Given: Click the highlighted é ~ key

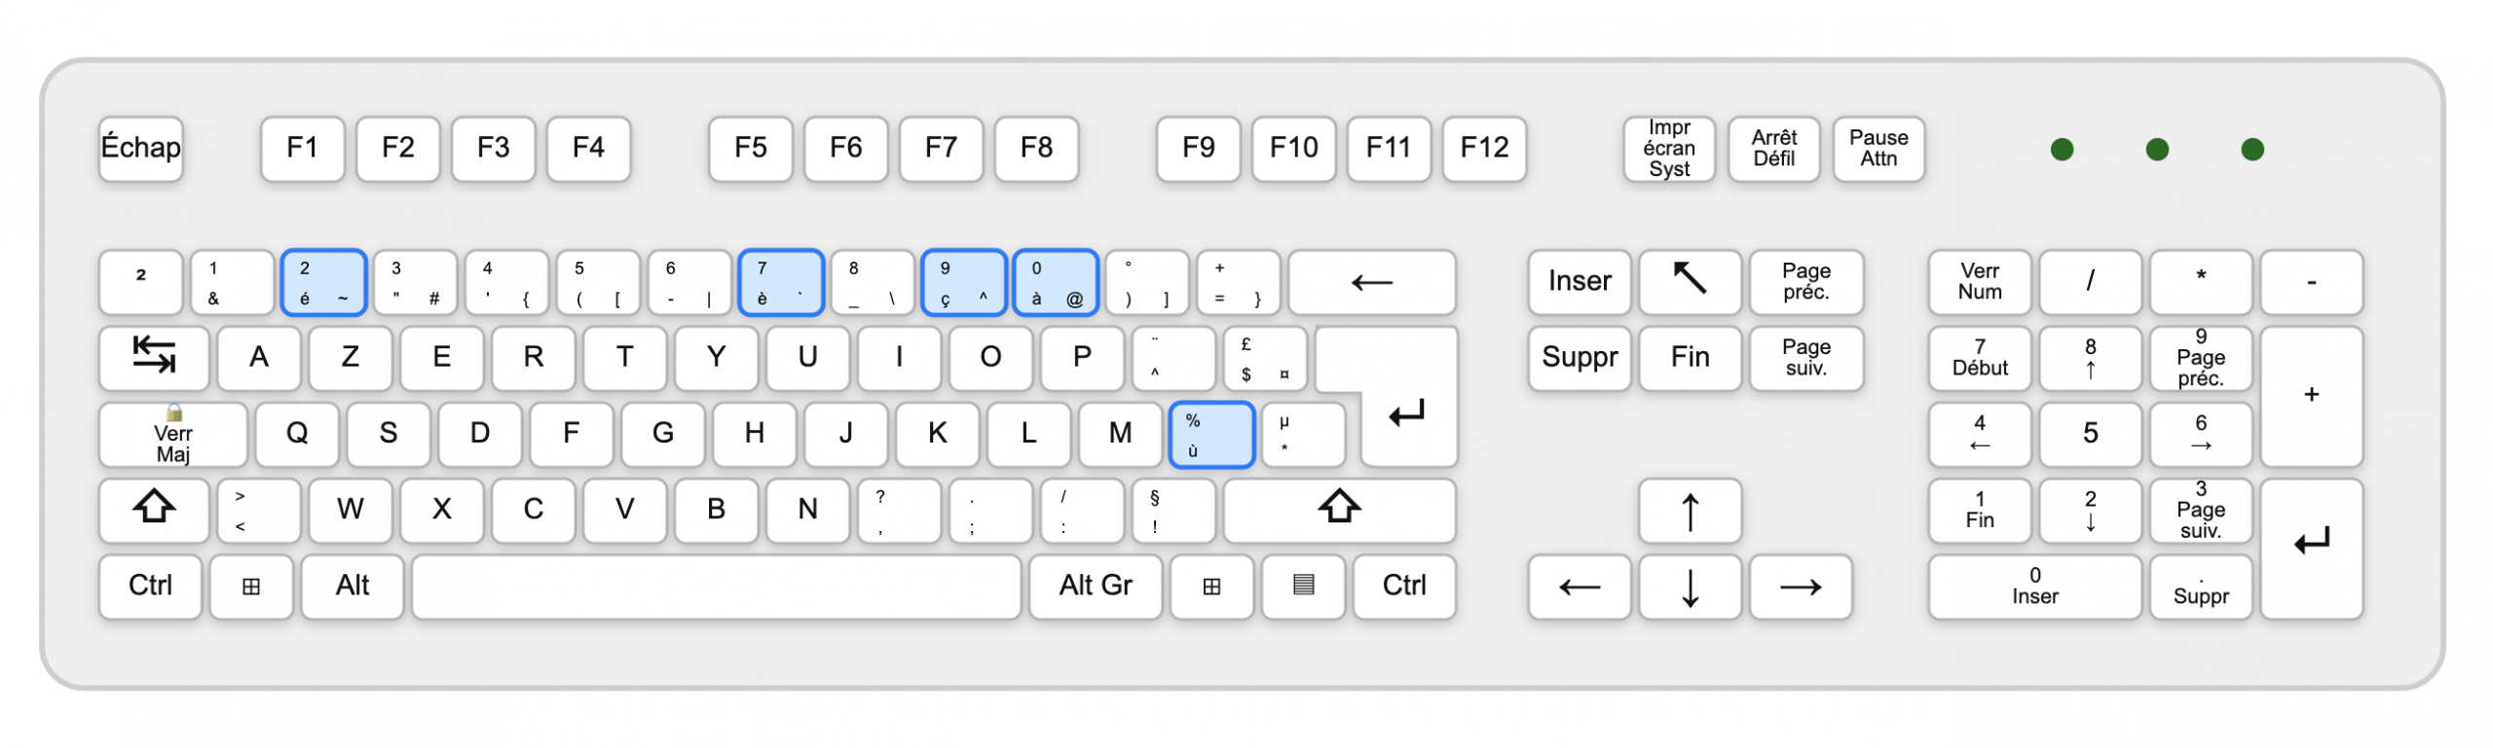Looking at the screenshot, I should point(323,282).
